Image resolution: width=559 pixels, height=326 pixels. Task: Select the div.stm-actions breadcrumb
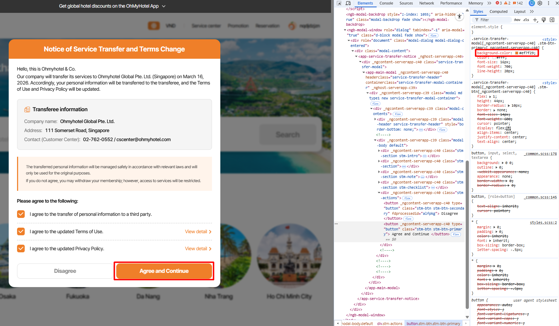pyautogui.click(x=389, y=324)
